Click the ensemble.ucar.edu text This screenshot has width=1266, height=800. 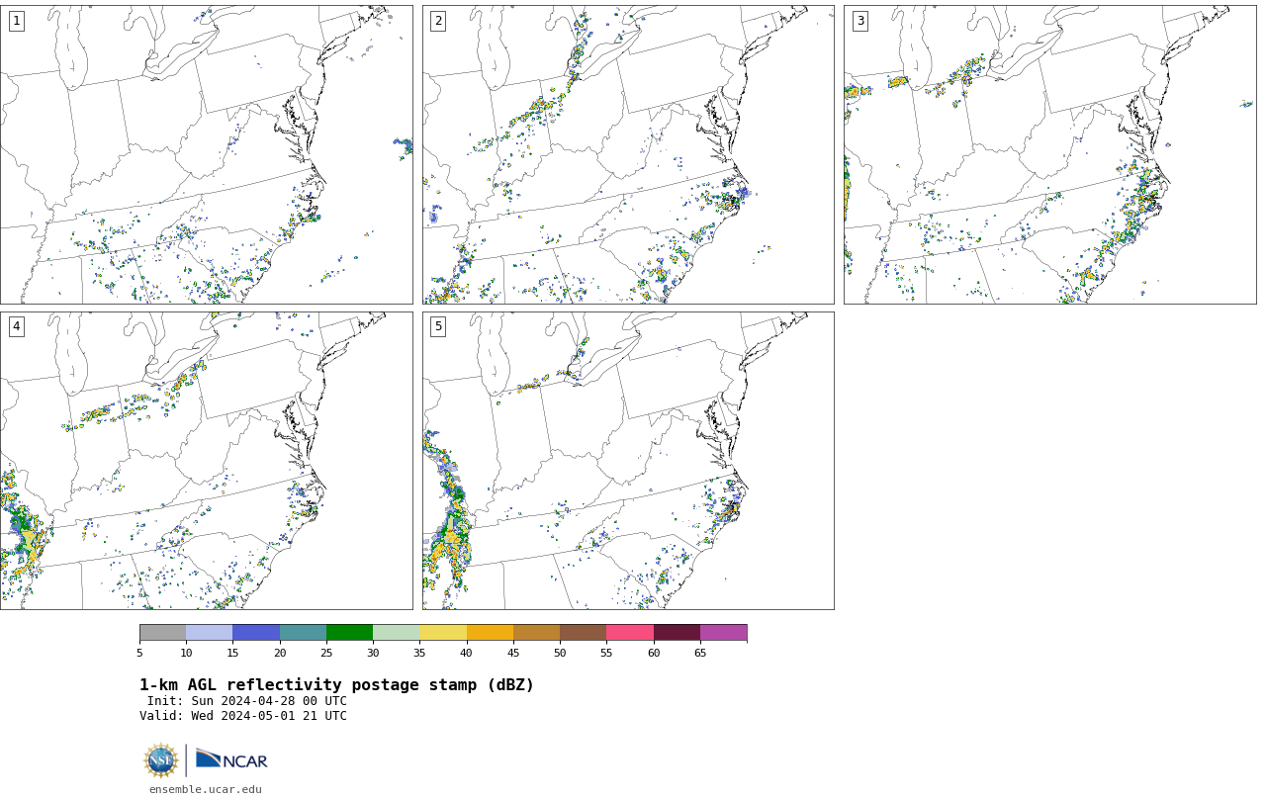tap(206, 789)
